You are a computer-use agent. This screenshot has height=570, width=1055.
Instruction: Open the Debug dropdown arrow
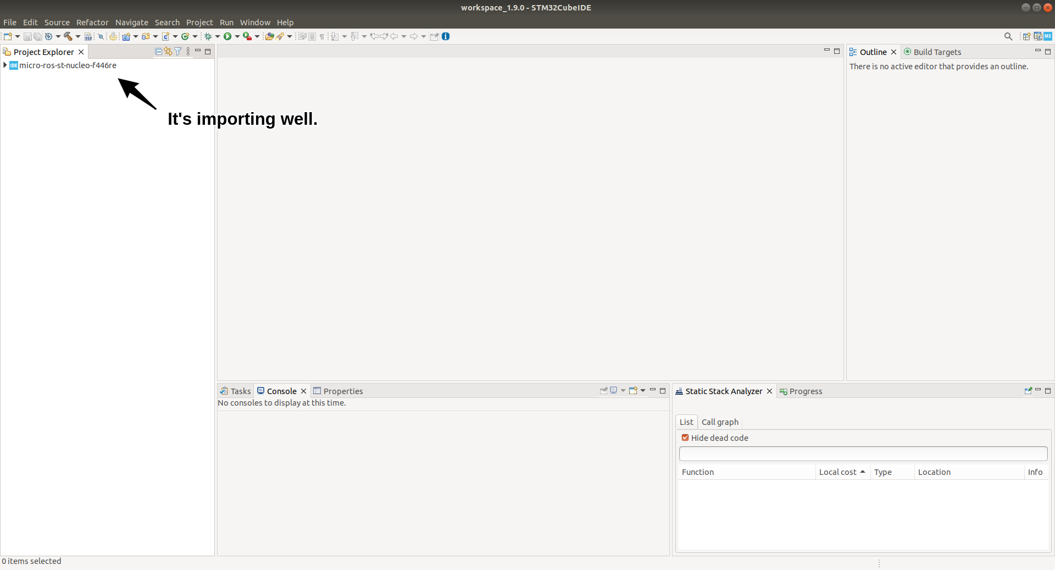tap(218, 36)
